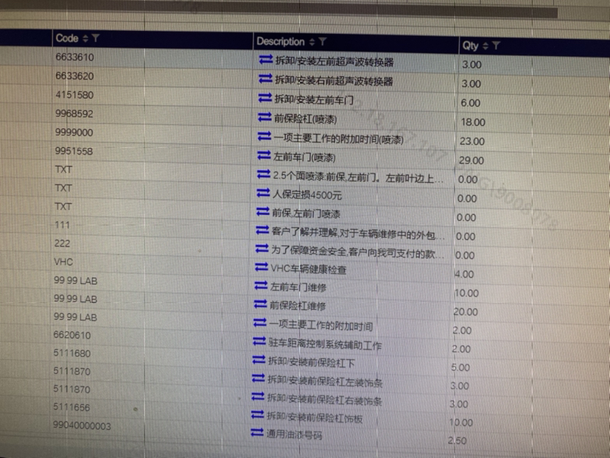Image resolution: width=610 pixels, height=458 pixels.
Task: Sort the Qty column using its sort arrows
Action: coord(485,46)
